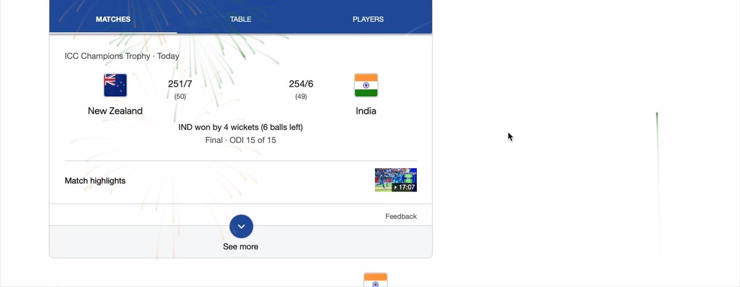Viewport: 740px width, 287px height.
Task: Select the PLAYERS tab
Action: click(368, 19)
